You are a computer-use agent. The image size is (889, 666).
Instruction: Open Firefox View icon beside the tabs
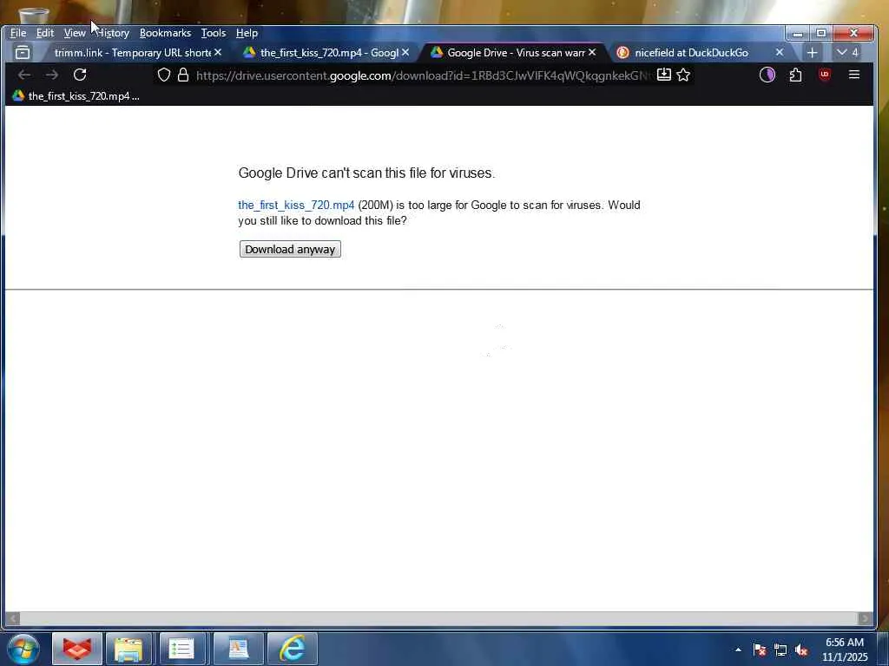tap(23, 53)
